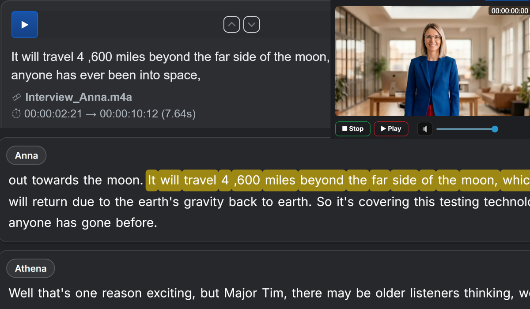Click the video timecode 00:00:00:00 display
This screenshot has height=309, width=530.
point(509,11)
